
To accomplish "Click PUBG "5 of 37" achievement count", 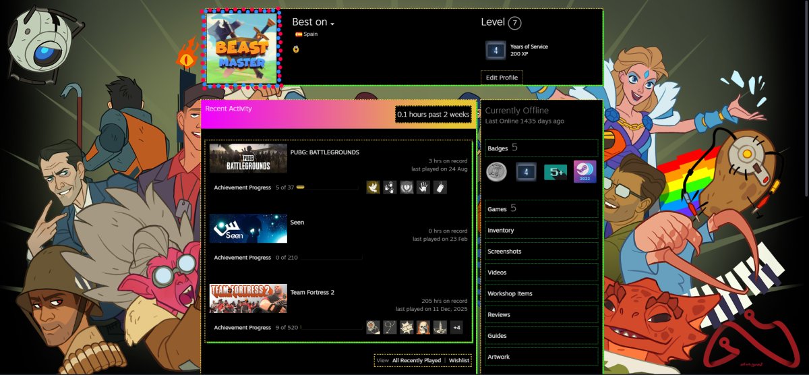I will [x=284, y=187].
